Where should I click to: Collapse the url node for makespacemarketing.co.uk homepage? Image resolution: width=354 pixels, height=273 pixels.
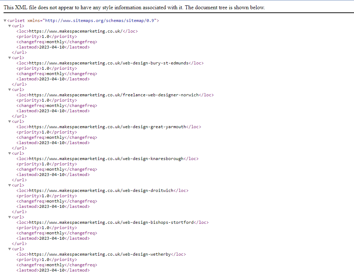tap(10, 26)
